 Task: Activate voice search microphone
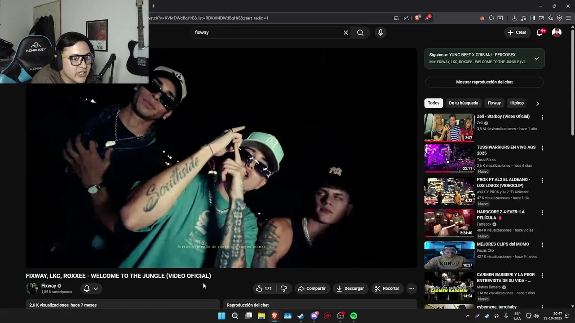380,32
